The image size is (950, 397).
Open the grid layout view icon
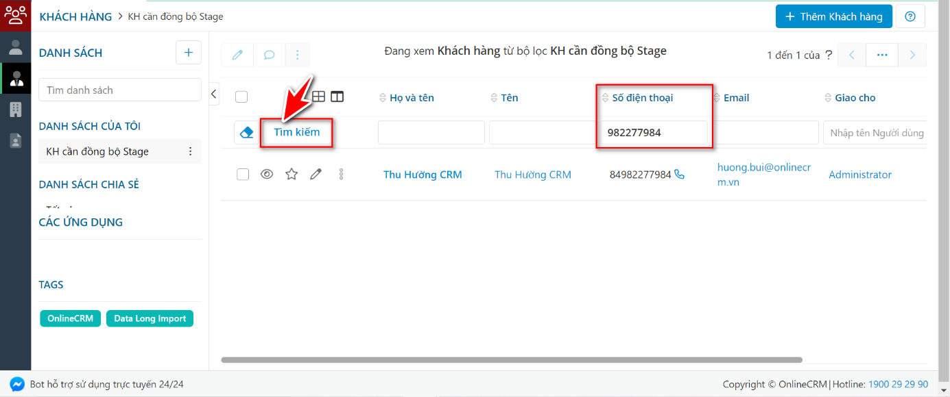tap(318, 97)
